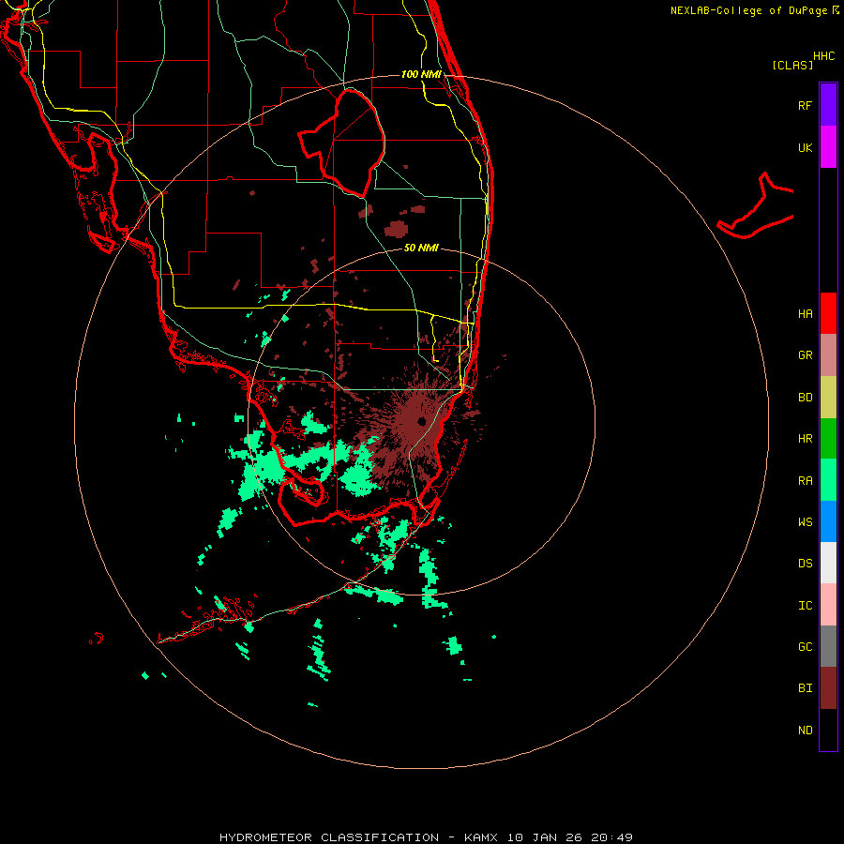Click the 100 NMI range ring label
The image size is (844, 844).
click(421, 74)
